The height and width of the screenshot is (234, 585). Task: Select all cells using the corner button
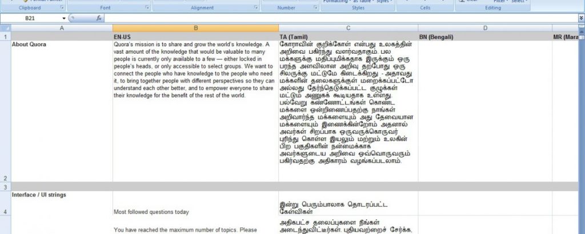pyautogui.click(x=6, y=28)
